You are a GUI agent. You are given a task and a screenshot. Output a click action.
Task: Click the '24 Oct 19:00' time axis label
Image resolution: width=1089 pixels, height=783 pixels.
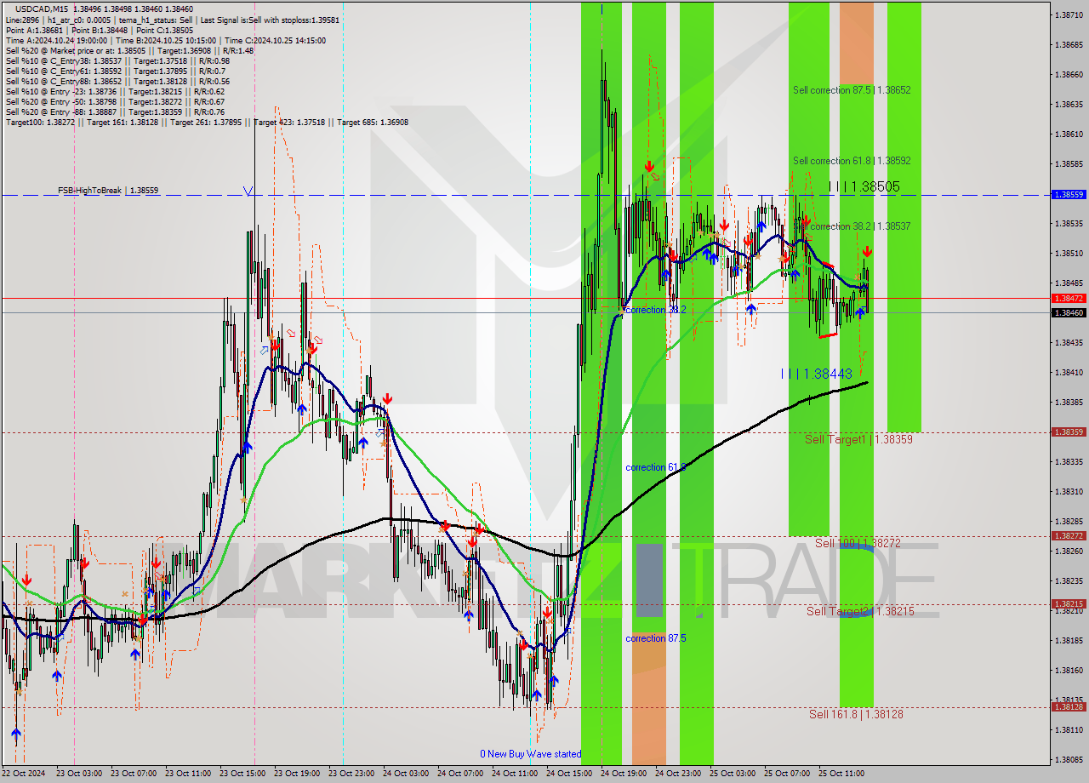625,774
